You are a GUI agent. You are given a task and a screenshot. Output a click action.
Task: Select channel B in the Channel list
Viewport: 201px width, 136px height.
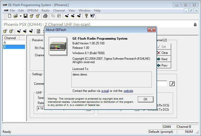click(14, 47)
